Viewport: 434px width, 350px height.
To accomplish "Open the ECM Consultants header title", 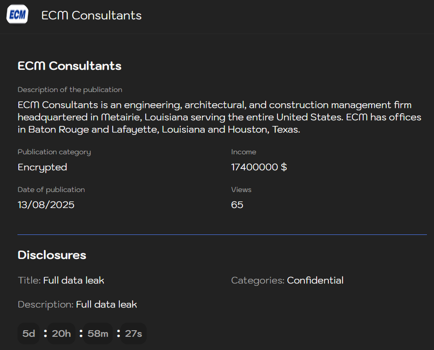I will (92, 15).
